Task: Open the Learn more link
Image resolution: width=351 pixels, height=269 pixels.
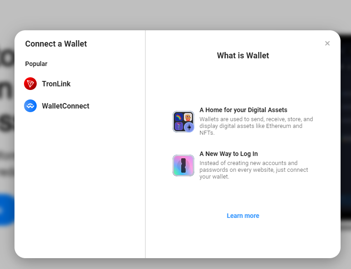Action: (x=243, y=216)
